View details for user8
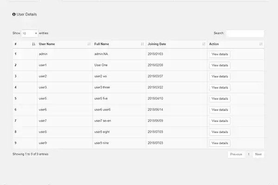Viewport: 278px width, 185px height. 220,132
